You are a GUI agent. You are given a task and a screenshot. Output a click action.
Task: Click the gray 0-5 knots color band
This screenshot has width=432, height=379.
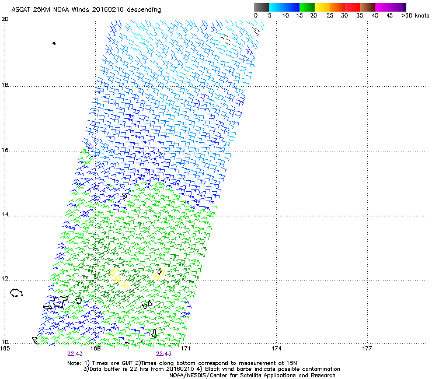[262, 7]
